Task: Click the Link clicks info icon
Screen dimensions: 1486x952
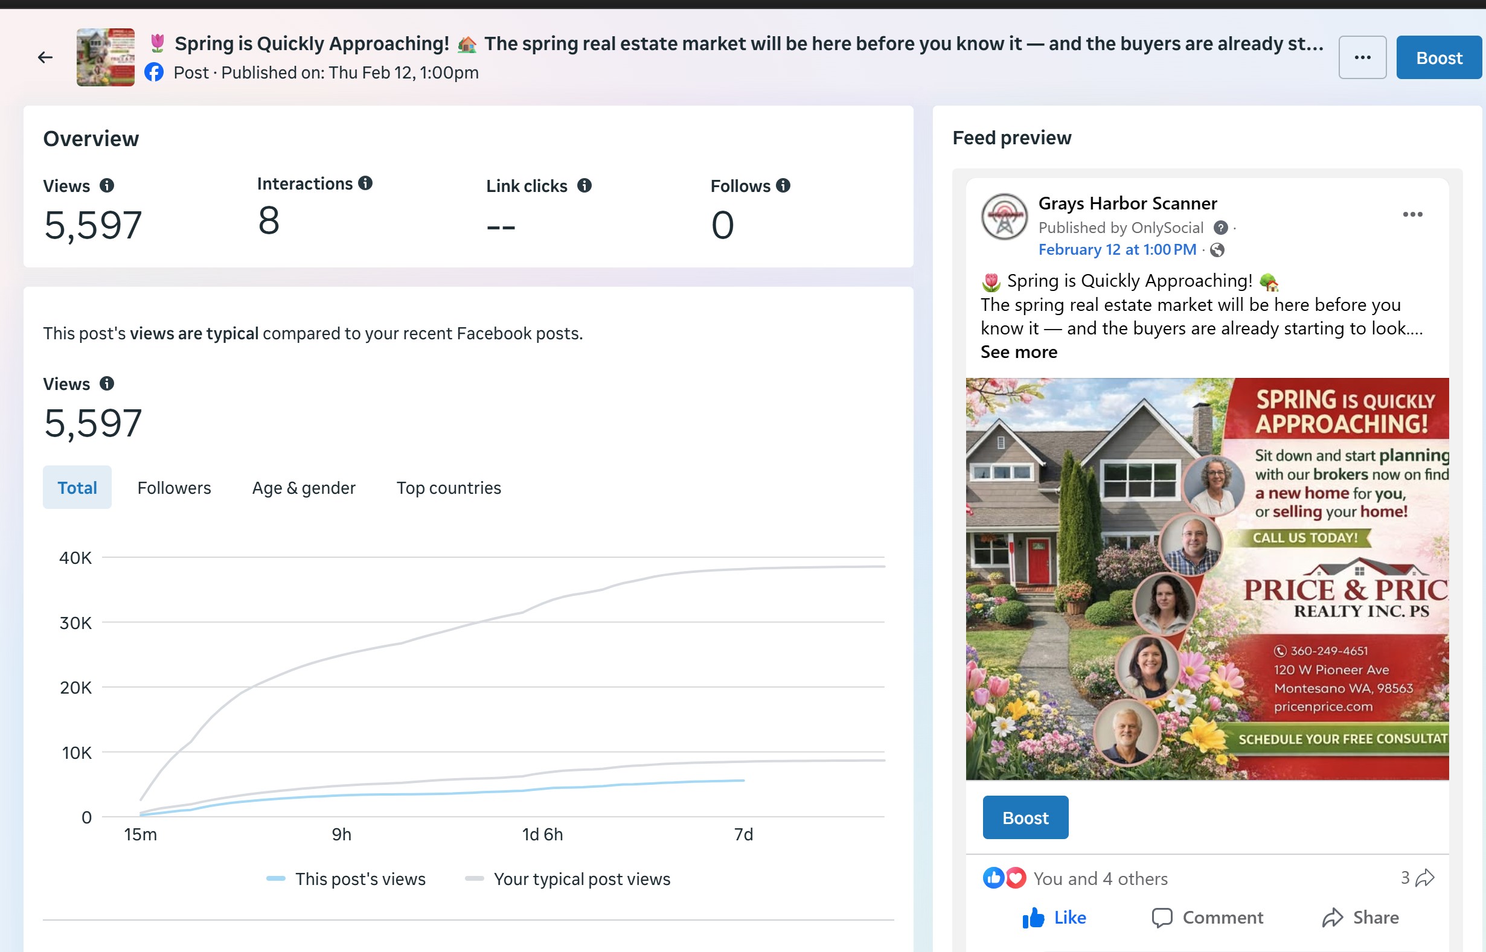Action: 584,185
